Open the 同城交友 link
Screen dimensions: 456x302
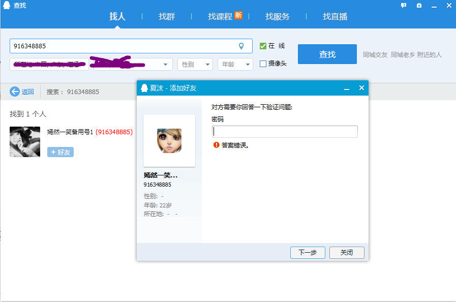[375, 55]
